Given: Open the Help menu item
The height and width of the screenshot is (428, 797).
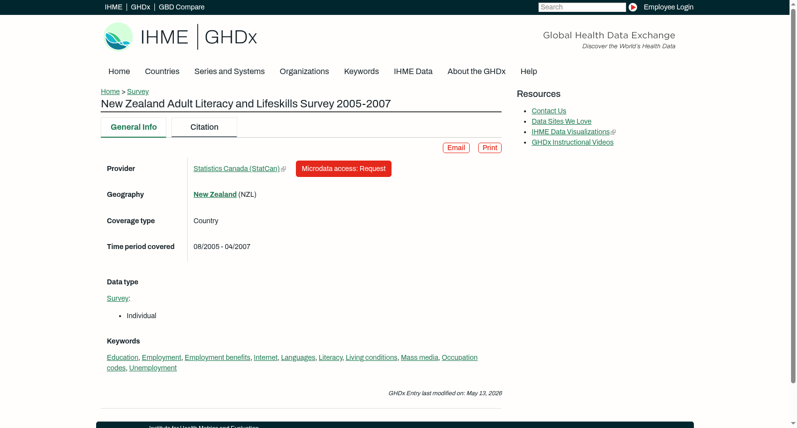Looking at the screenshot, I should coord(529,72).
